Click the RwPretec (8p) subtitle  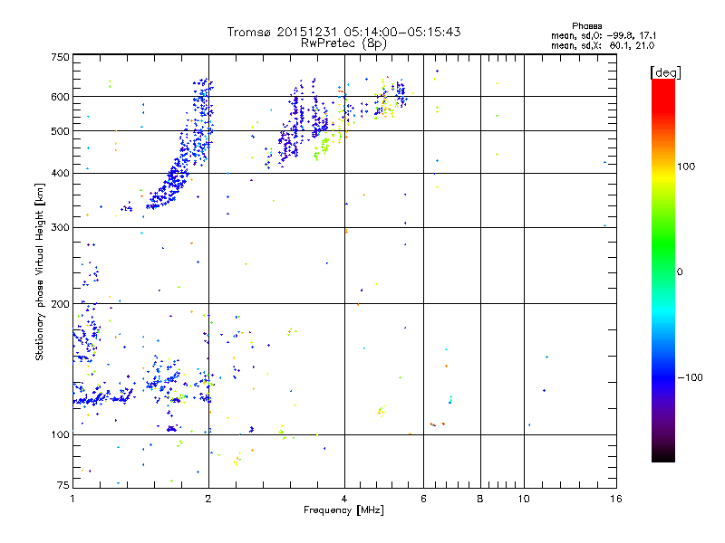(x=343, y=43)
